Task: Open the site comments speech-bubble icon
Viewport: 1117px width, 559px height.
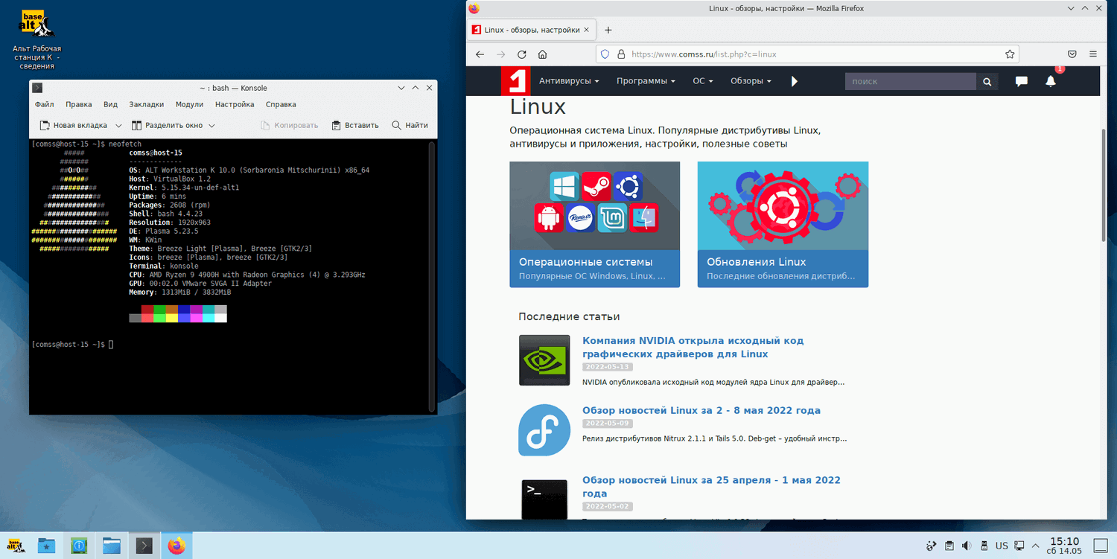Action: (1022, 82)
